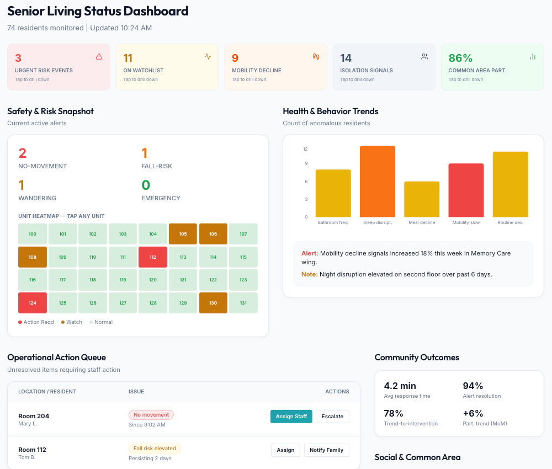Image resolution: width=552 pixels, height=469 pixels.
Task: Click the Night disruption note message
Action: (397, 274)
